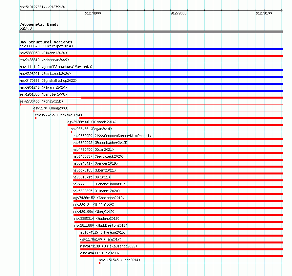Click nsv6398921 (Sedlazeck2020) label

[45, 74]
